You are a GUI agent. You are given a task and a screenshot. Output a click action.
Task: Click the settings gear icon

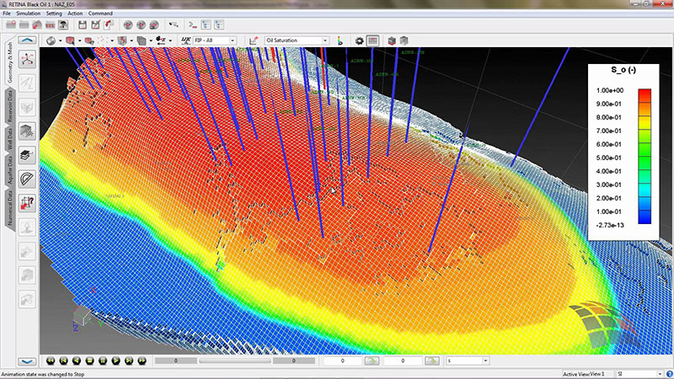click(359, 40)
